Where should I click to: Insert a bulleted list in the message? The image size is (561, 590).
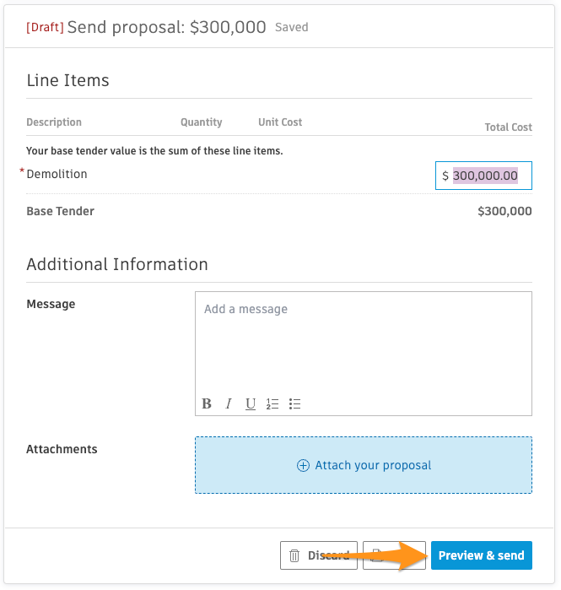pos(294,404)
